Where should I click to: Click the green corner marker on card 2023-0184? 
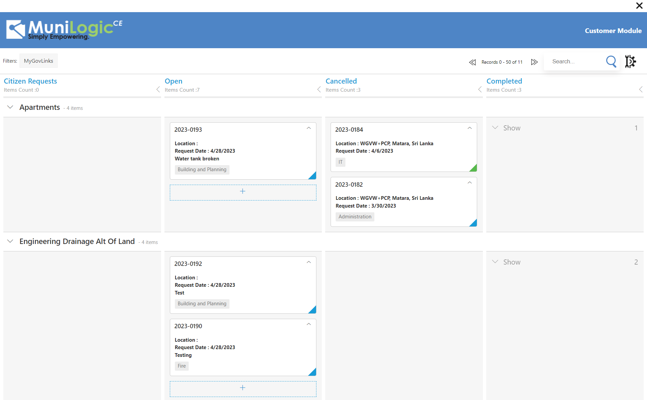pyautogui.click(x=474, y=167)
